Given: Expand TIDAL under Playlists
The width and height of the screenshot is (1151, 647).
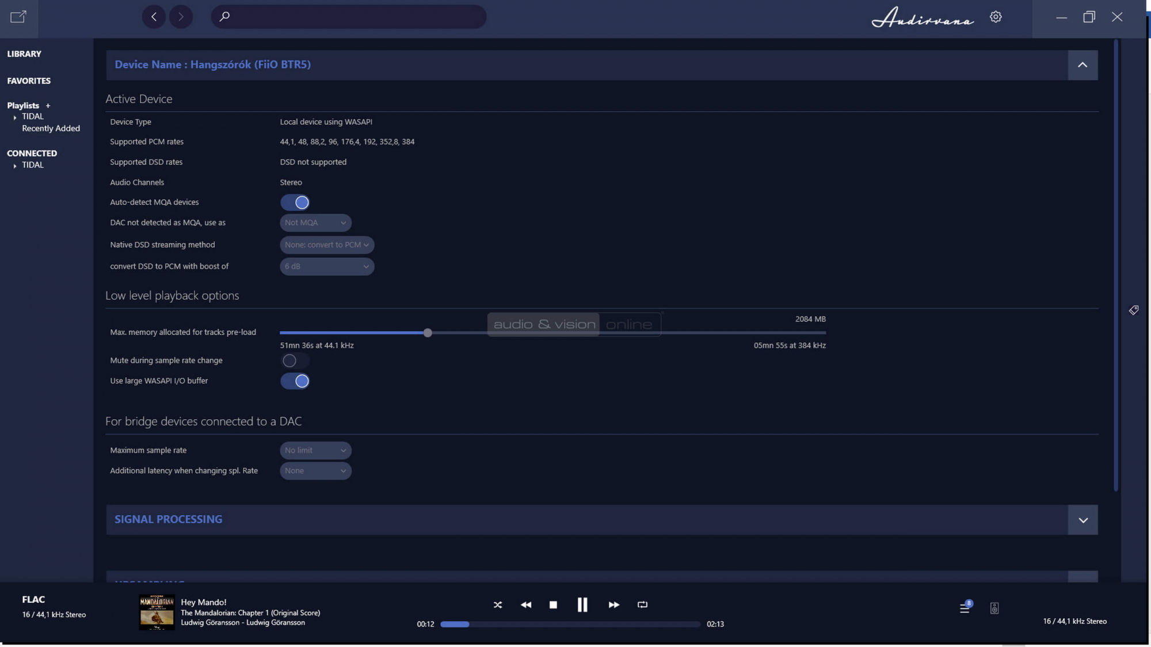Looking at the screenshot, I should coord(15,117).
